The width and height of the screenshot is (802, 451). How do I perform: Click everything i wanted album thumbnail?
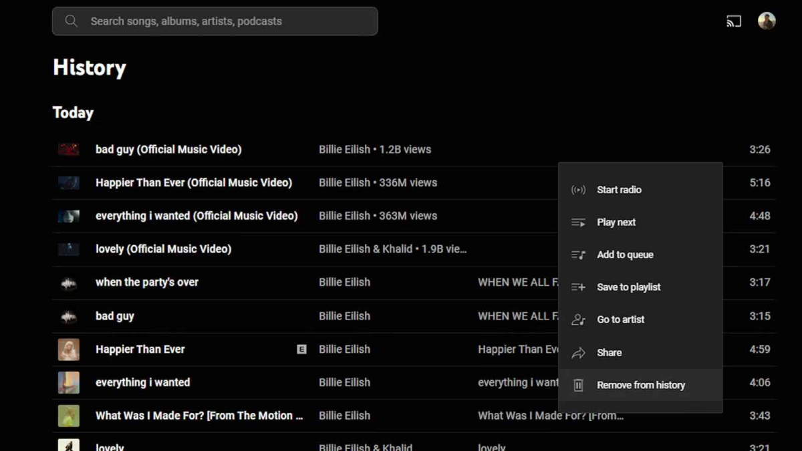tap(69, 382)
